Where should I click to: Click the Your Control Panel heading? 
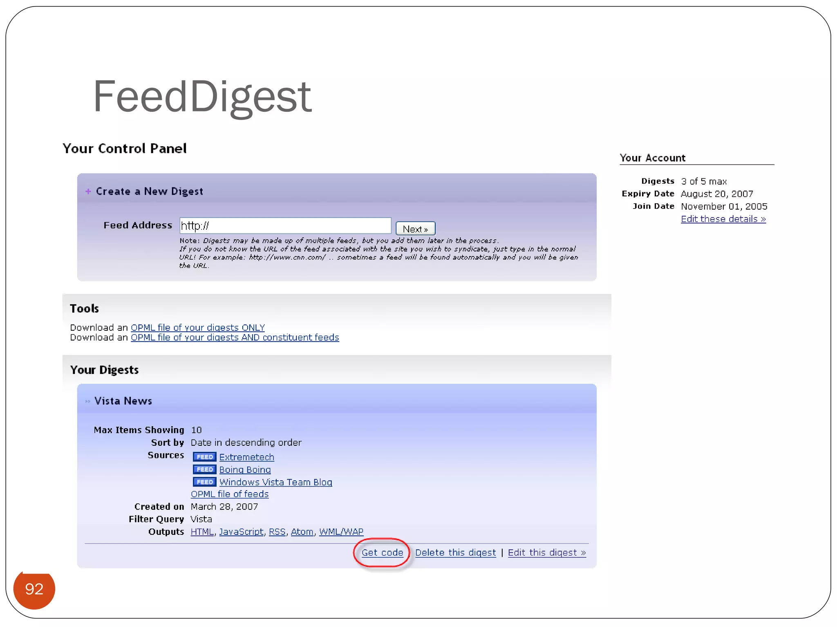125,148
